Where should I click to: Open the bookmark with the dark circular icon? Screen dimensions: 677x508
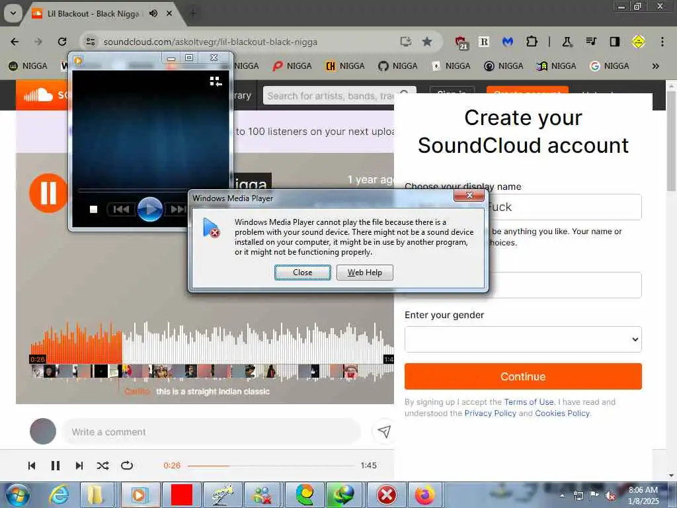[x=503, y=66]
